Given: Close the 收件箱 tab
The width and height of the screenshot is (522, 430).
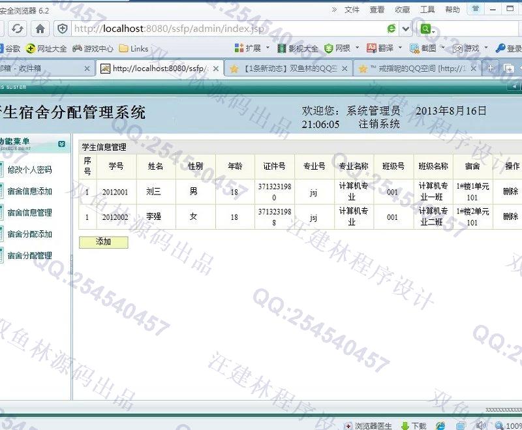Looking at the screenshot, I should coord(87,69).
